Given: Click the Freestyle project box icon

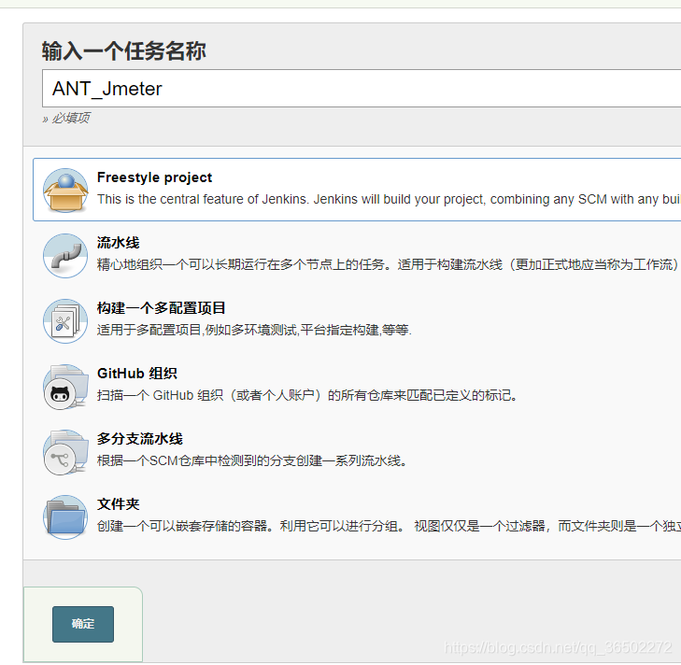Looking at the screenshot, I should click(65, 191).
